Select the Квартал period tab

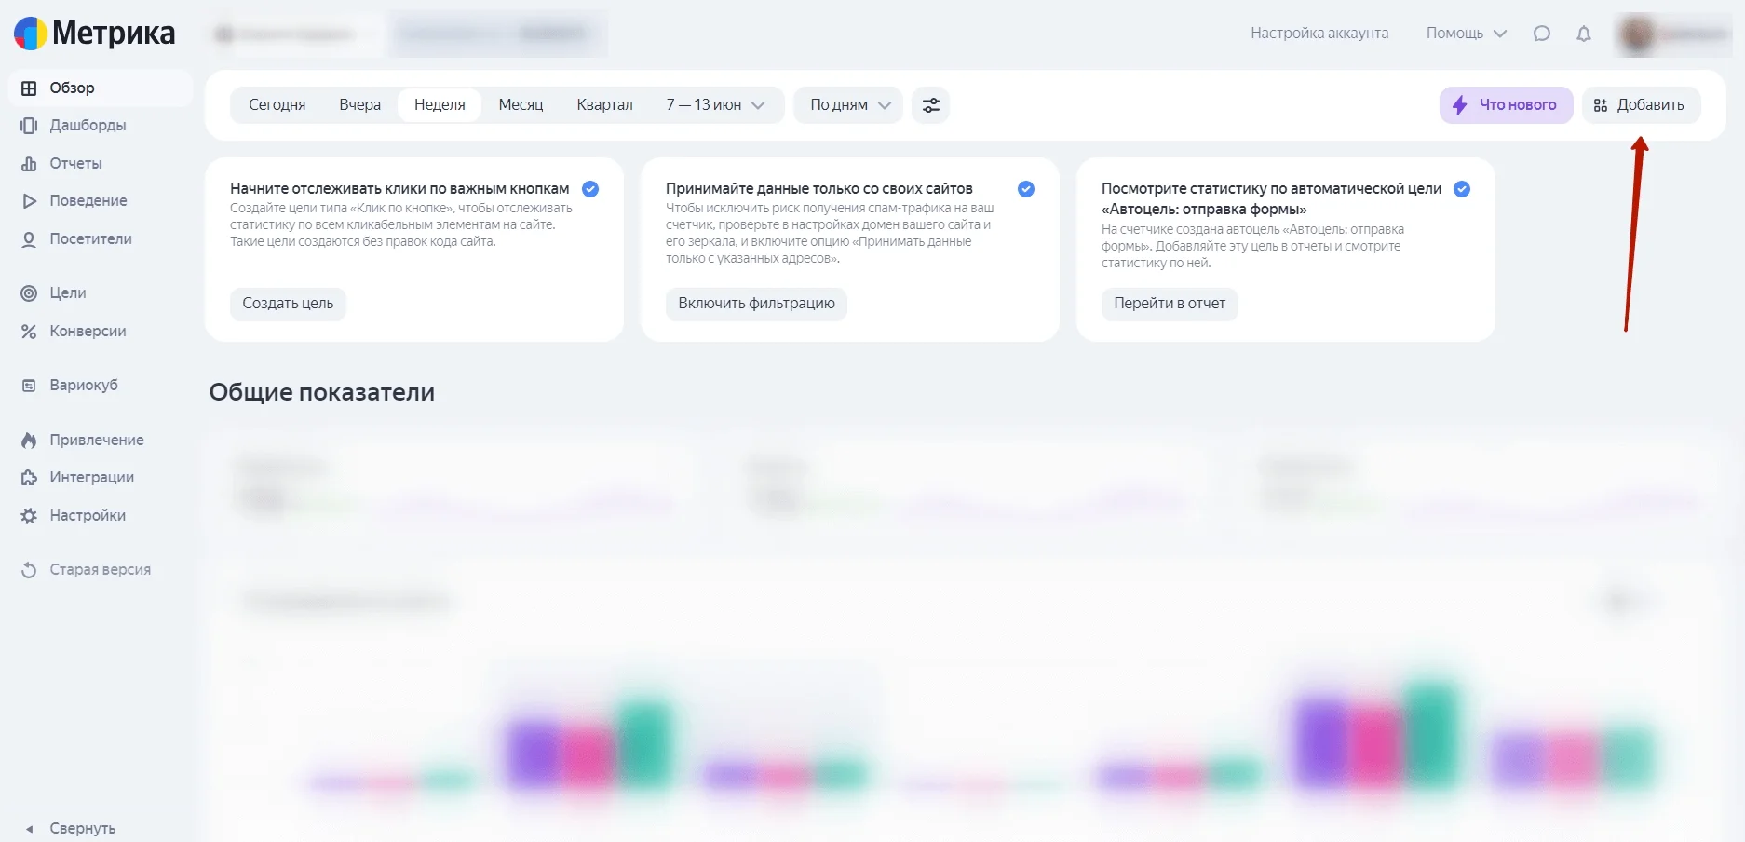click(x=604, y=105)
